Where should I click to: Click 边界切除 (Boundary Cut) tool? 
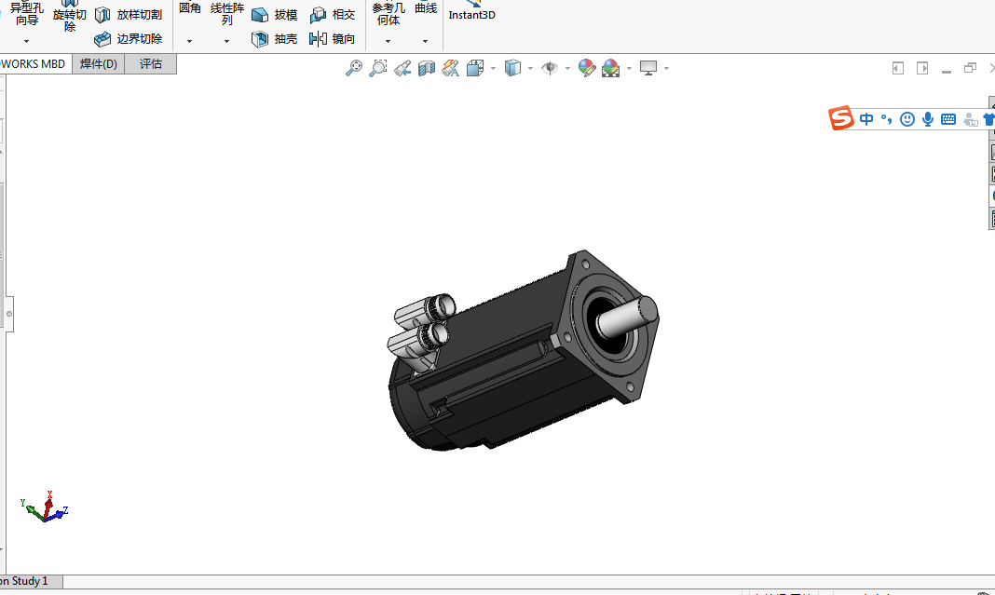pos(129,39)
